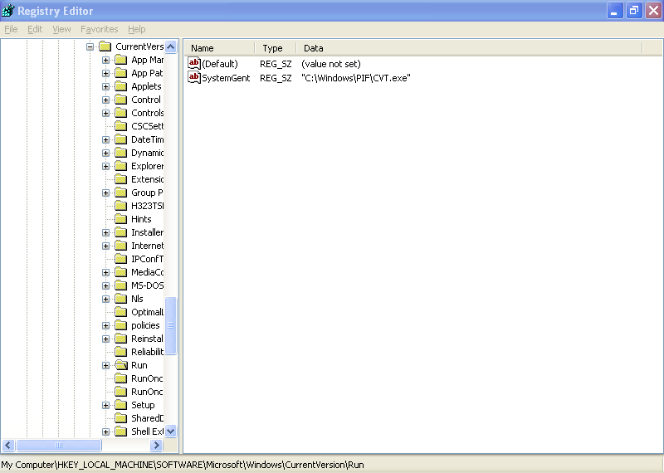This screenshot has height=473, width=664.
Task: Sort values by the Name column header
Action: [x=219, y=48]
